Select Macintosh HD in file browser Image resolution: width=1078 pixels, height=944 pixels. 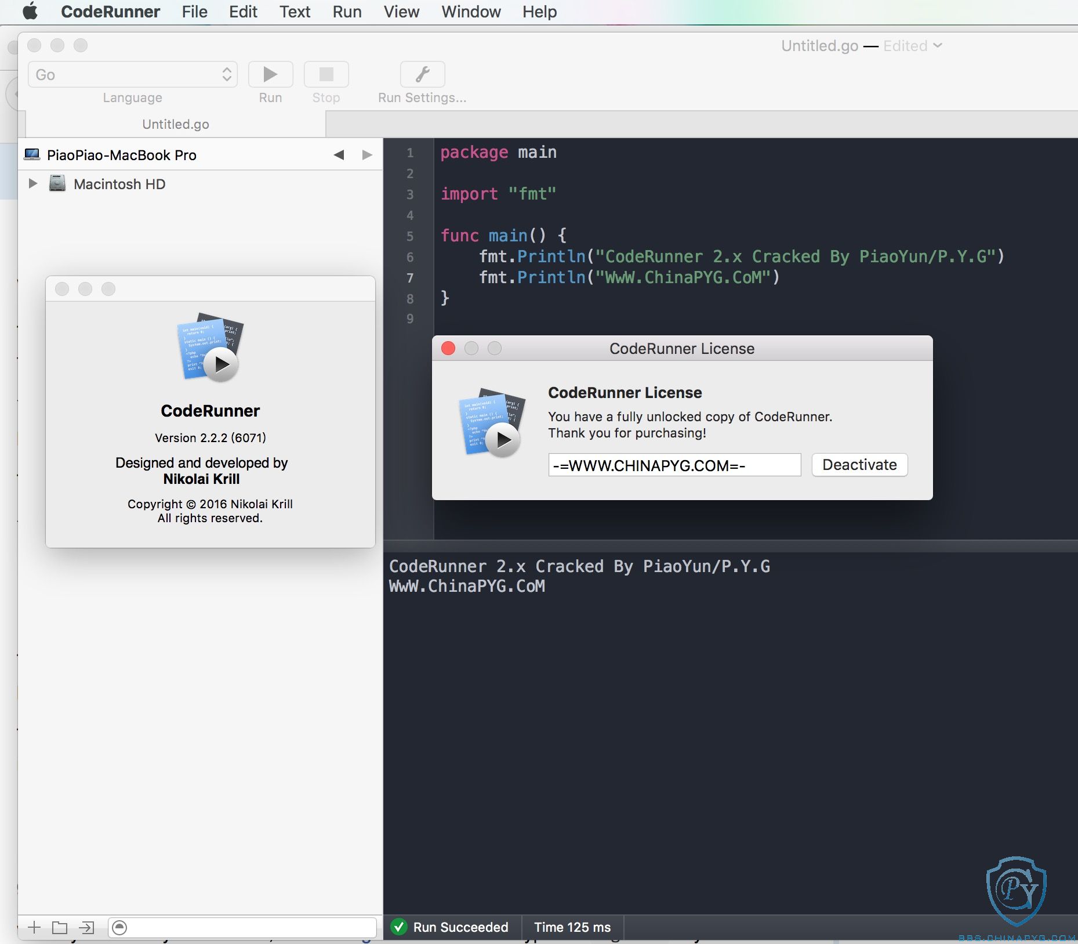point(119,184)
